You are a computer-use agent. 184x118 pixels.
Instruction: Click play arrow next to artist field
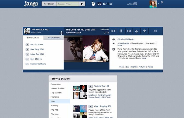[82, 4]
